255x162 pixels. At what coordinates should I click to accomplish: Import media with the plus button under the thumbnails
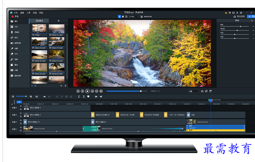coord(61,86)
